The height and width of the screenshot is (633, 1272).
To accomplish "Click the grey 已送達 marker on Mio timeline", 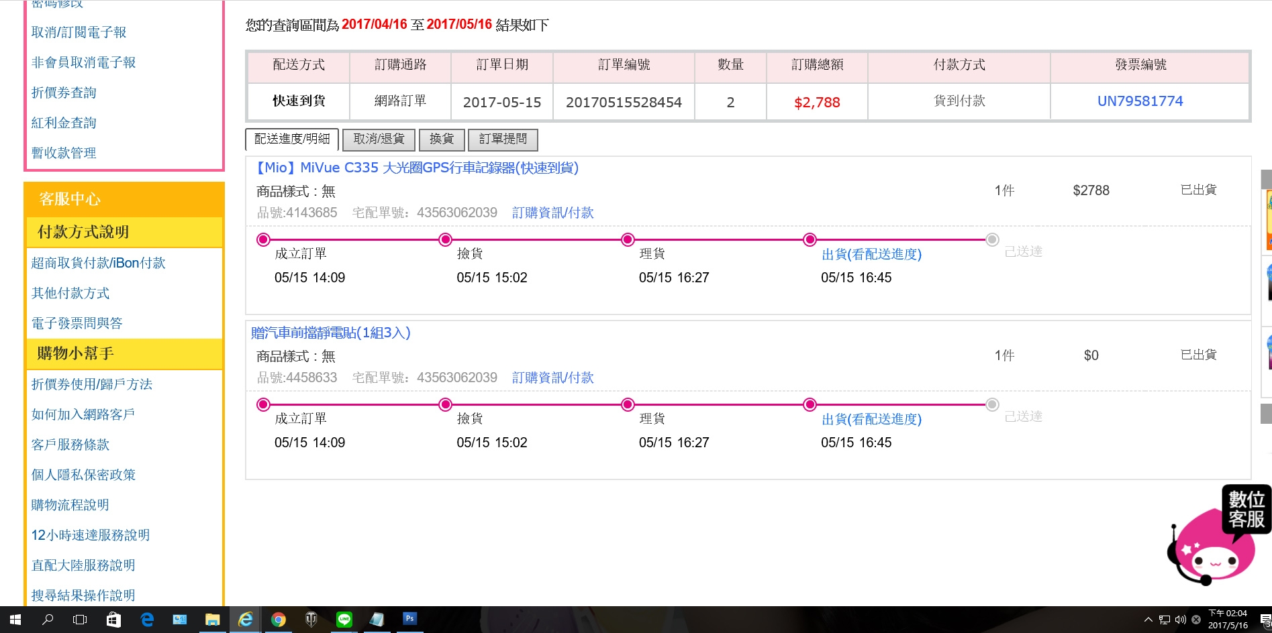I will click(992, 239).
